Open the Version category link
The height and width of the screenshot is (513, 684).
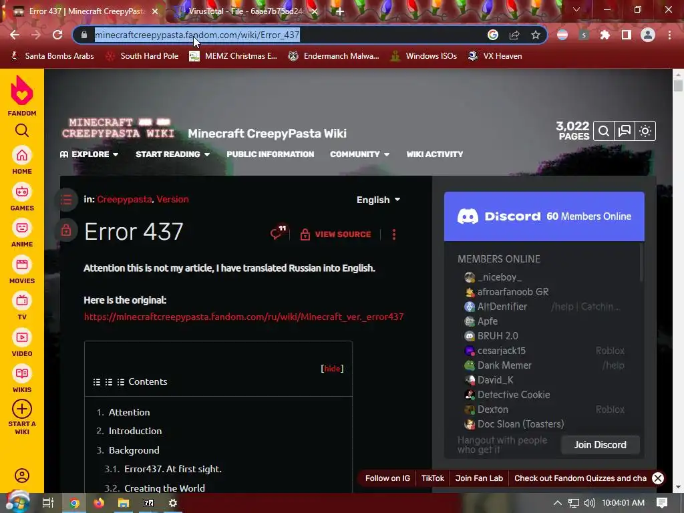point(173,199)
